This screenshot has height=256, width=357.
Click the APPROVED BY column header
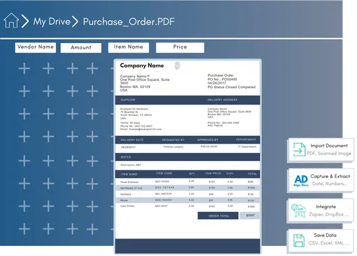point(207,139)
